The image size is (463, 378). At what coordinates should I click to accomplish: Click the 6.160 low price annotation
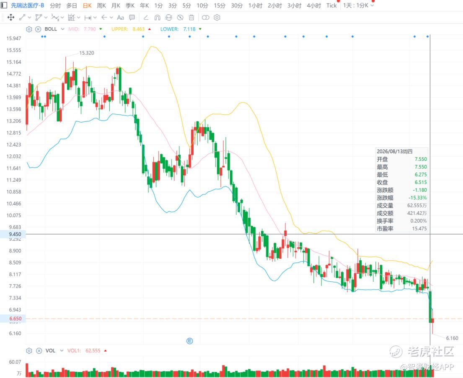click(452, 338)
